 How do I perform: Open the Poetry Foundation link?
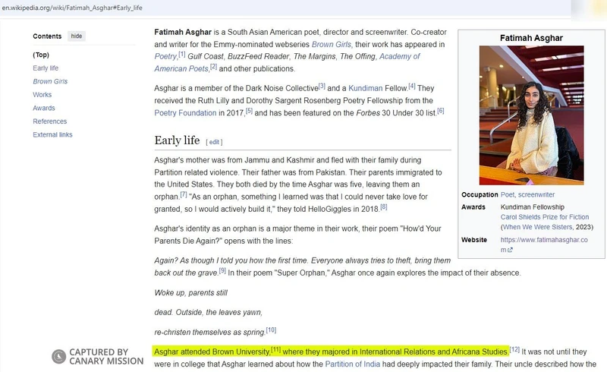(185, 113)
